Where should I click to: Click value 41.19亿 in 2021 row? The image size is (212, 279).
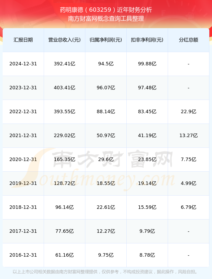point(147,136)
